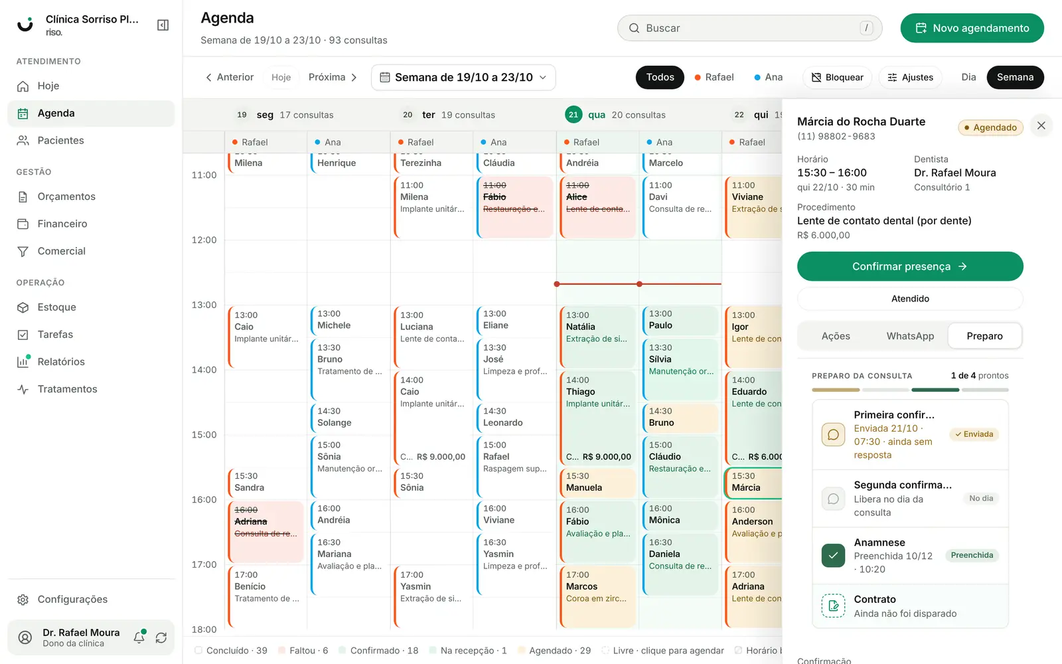Click the preparo progress bar
The height and width of the screenshot is (664, 1062).
click(x=910, y=390)
